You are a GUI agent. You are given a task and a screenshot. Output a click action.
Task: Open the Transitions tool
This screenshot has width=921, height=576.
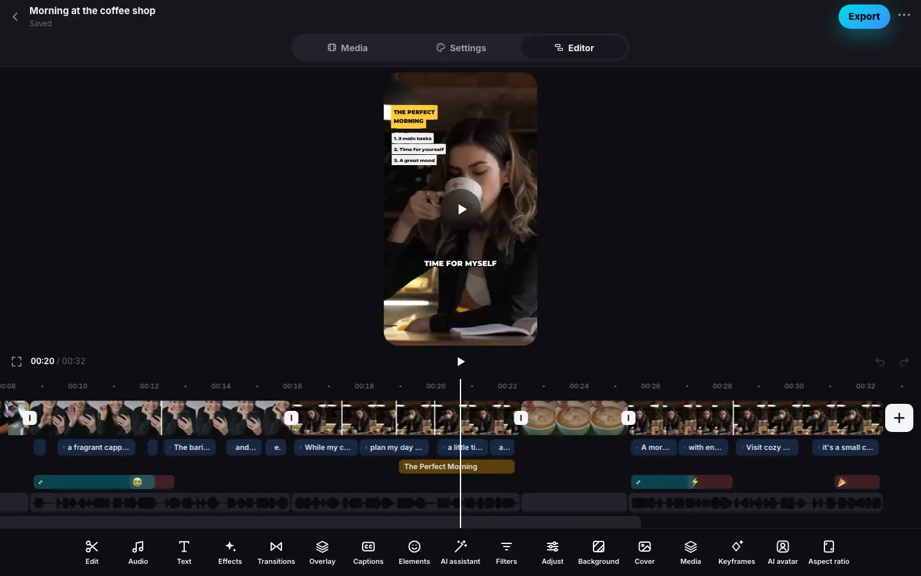point(276,552)
